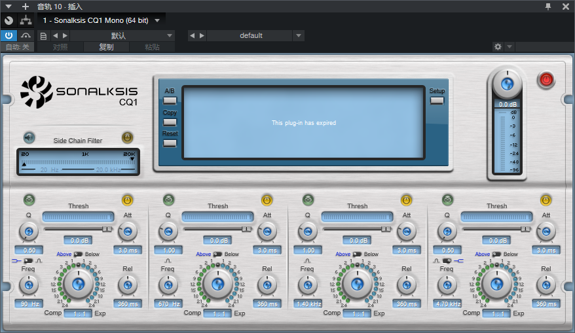Image resolution: width=575 pixels, height=333 pixels.
Task: Switch band 1 Above/Below toggle
Action: pyautogui.click(x=78, y=254)
